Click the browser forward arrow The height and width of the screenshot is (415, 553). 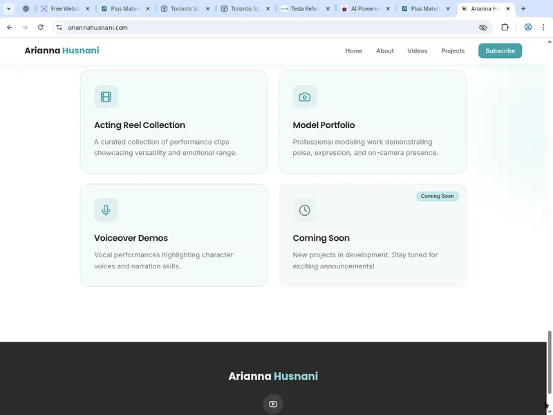25,27
